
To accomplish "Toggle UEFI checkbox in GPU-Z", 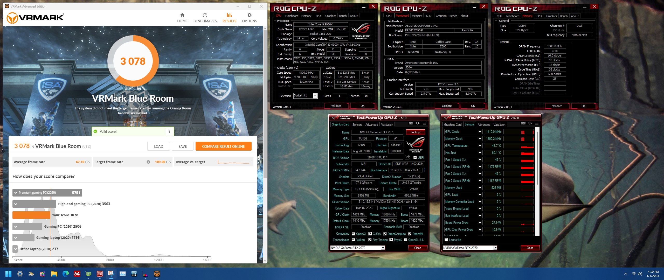I will click(415, 158).
